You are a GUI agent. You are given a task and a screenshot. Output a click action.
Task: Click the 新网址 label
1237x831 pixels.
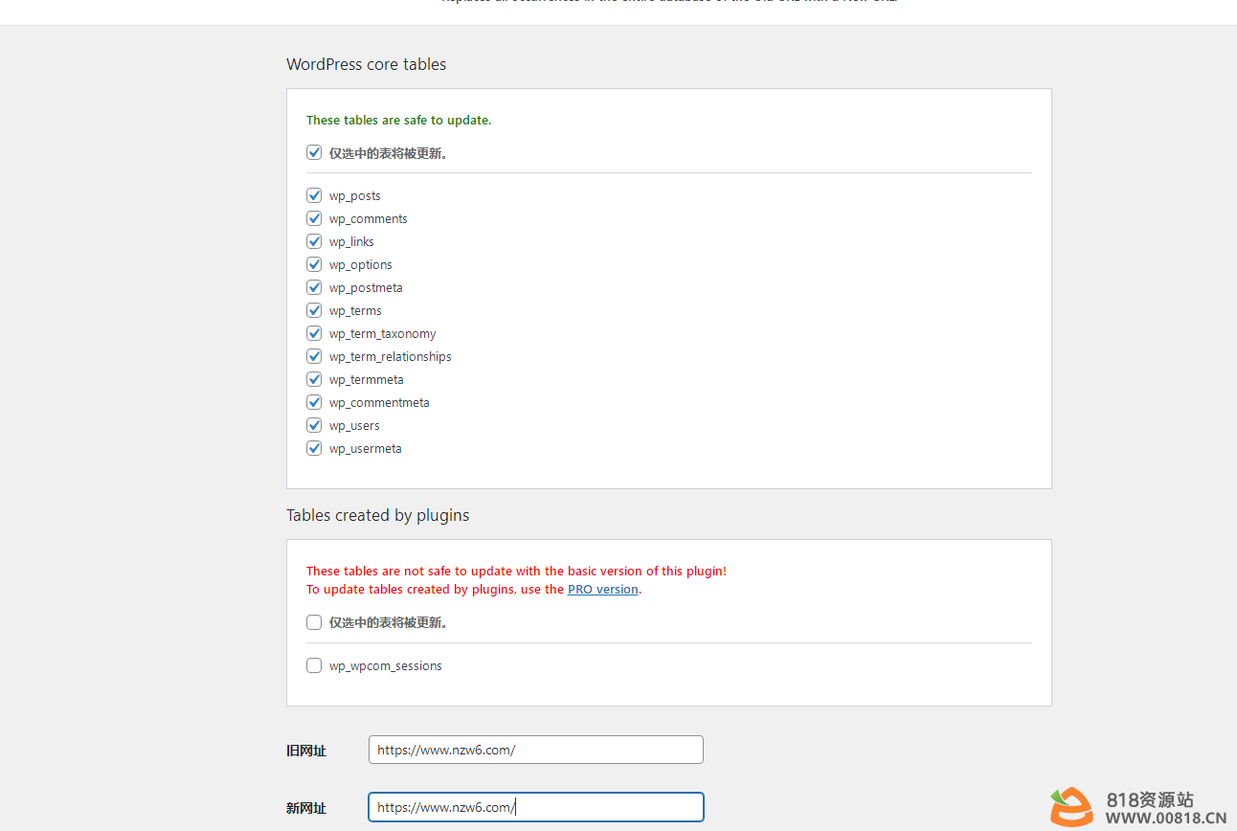[306, 808]
